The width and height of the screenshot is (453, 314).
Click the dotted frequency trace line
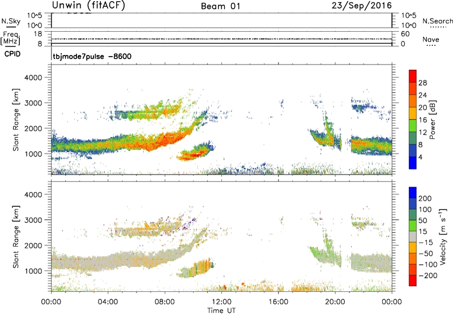click(221, 39)
